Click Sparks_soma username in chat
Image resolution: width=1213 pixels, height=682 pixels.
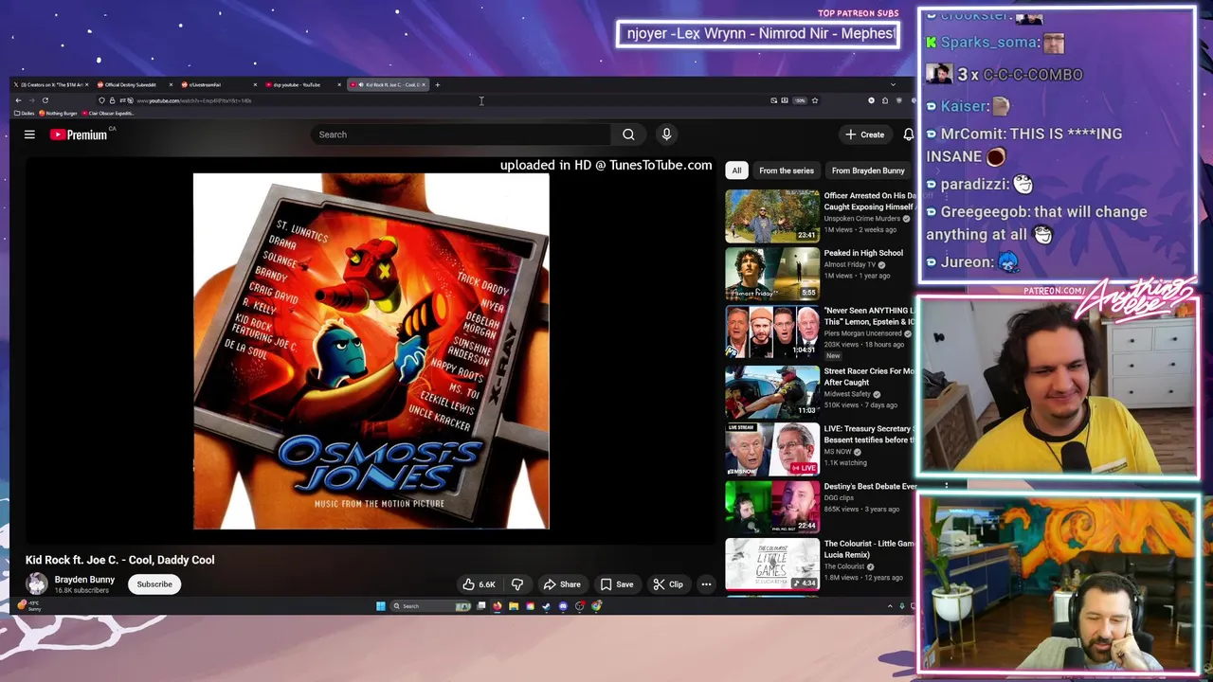point(989,43)
